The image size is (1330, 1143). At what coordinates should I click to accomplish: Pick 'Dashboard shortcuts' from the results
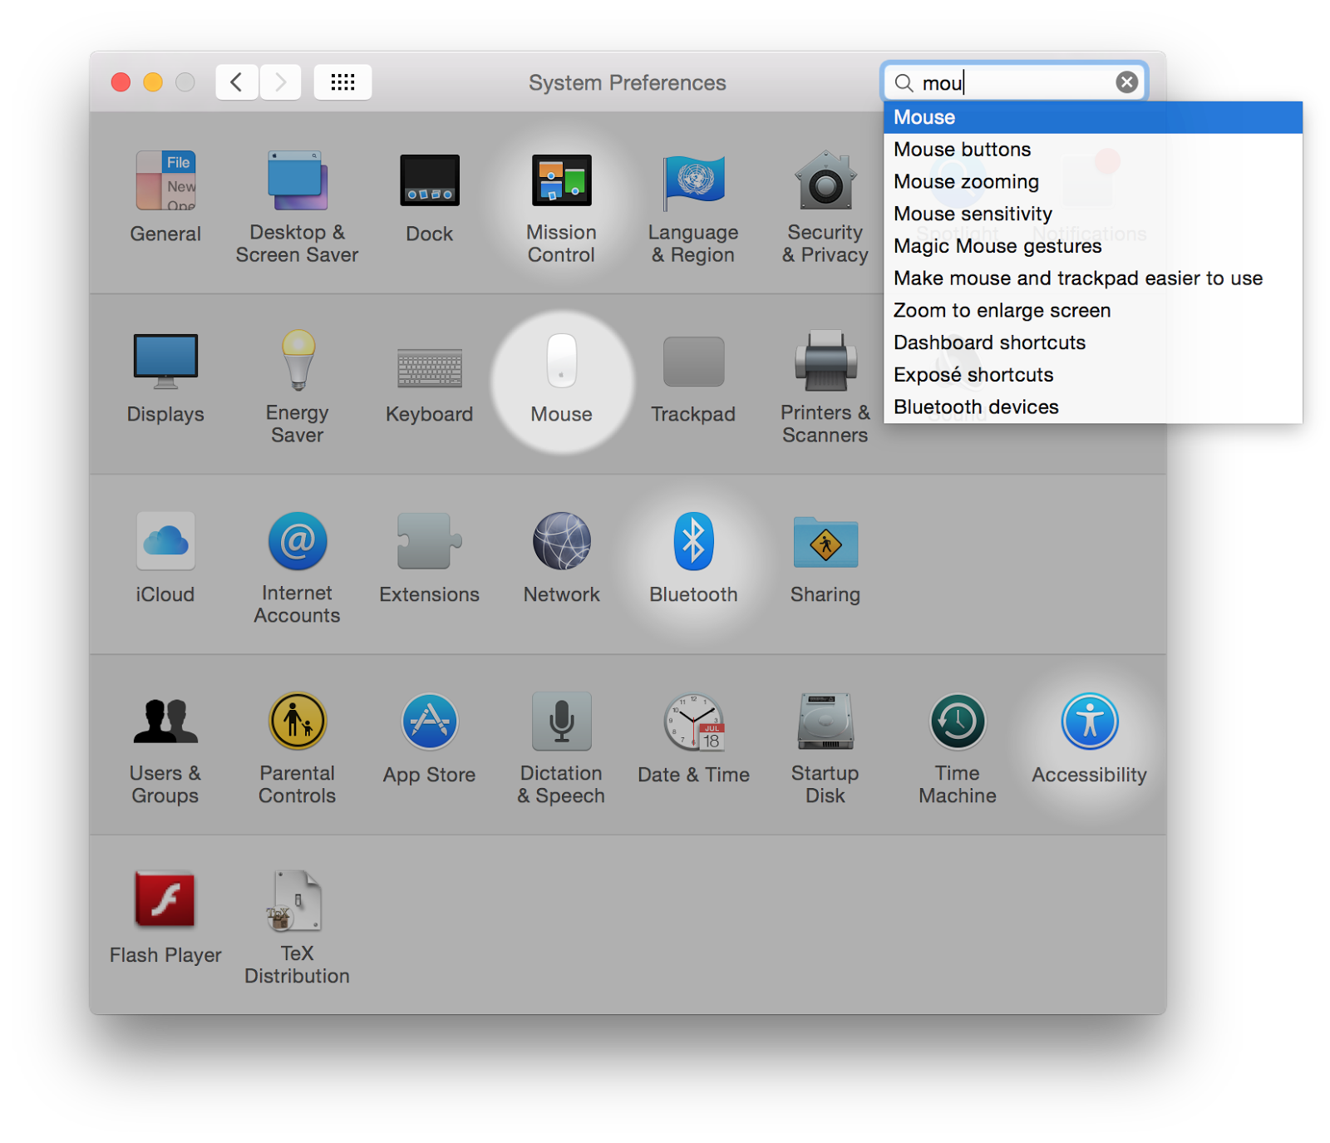pos(1093,342)
